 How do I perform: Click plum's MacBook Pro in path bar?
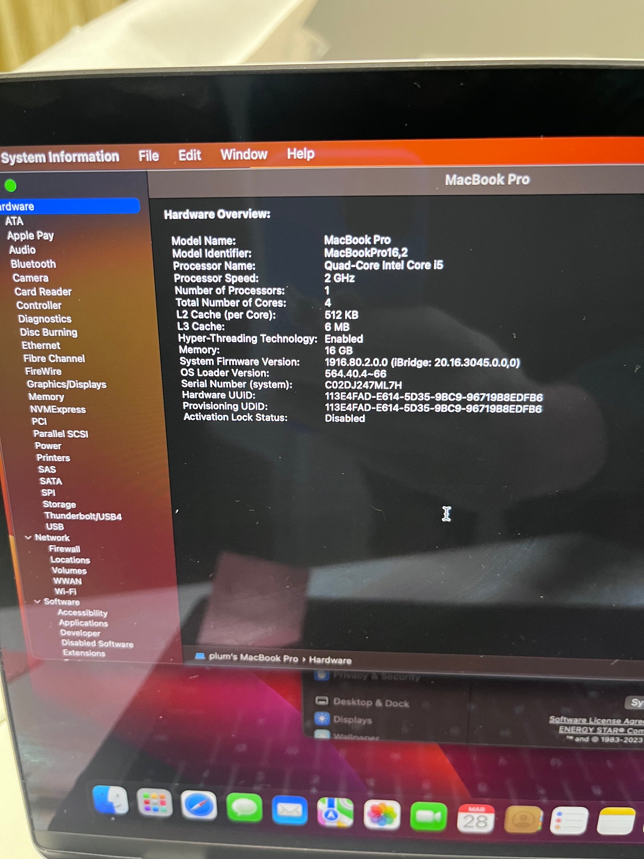(253, 658)
